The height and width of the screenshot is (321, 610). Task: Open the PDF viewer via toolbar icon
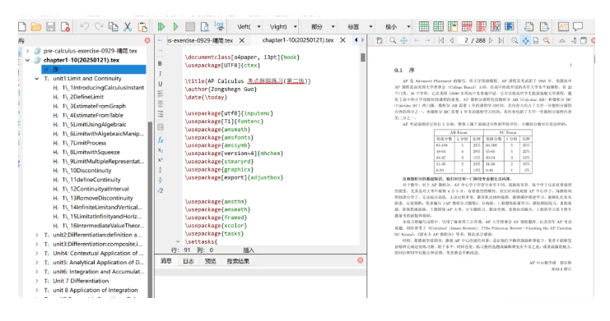[205, 26]
